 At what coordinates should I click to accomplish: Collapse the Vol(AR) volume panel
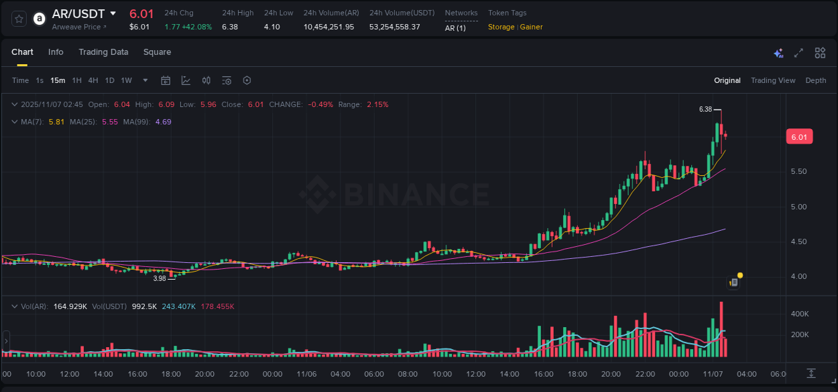(14, 306)
